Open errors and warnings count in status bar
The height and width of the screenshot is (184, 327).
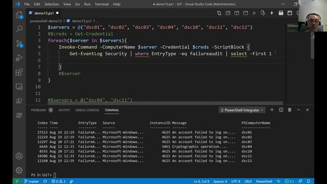click(x=59, y=181)
